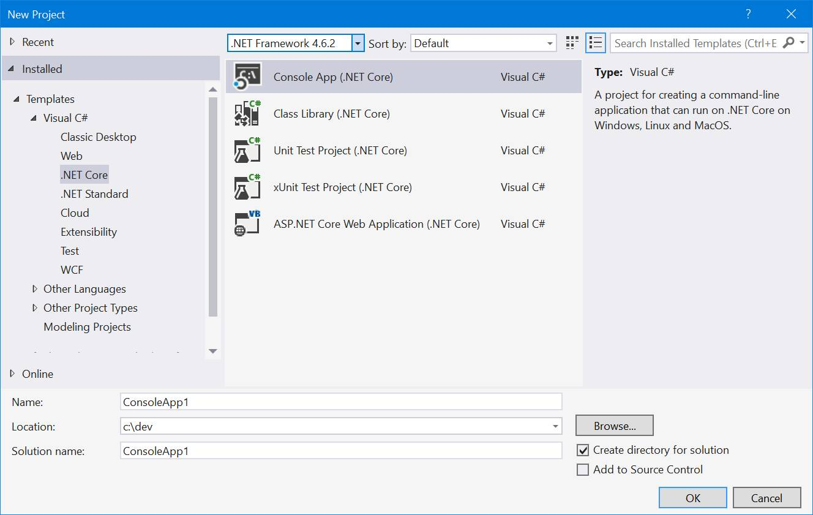Confirm with the OK button
Image resolution: width=813 pixels, height=515 pixels.
point(693,498)
